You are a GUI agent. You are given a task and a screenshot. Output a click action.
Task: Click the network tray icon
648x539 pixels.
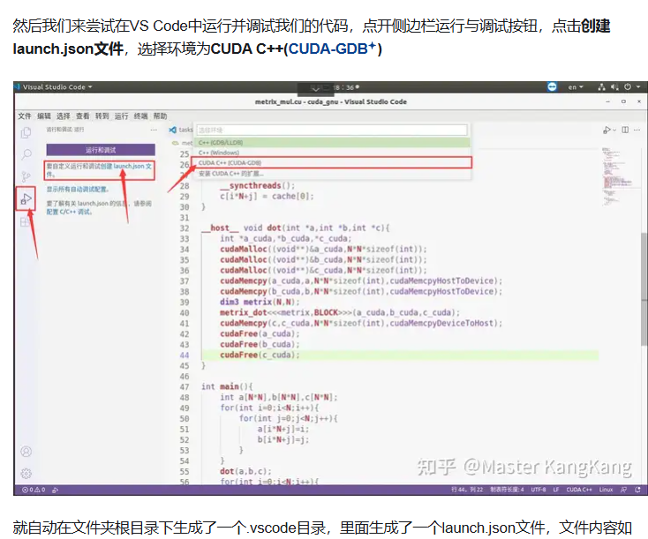(x=601, y=86)
